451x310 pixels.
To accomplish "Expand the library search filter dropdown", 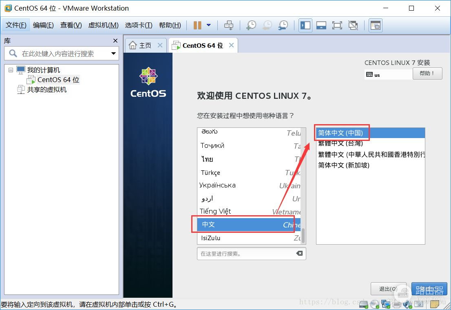I will click(113, 54).
